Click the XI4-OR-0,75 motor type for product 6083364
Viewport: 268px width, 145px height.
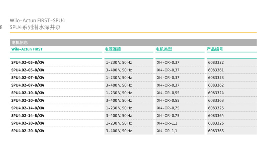168,116
